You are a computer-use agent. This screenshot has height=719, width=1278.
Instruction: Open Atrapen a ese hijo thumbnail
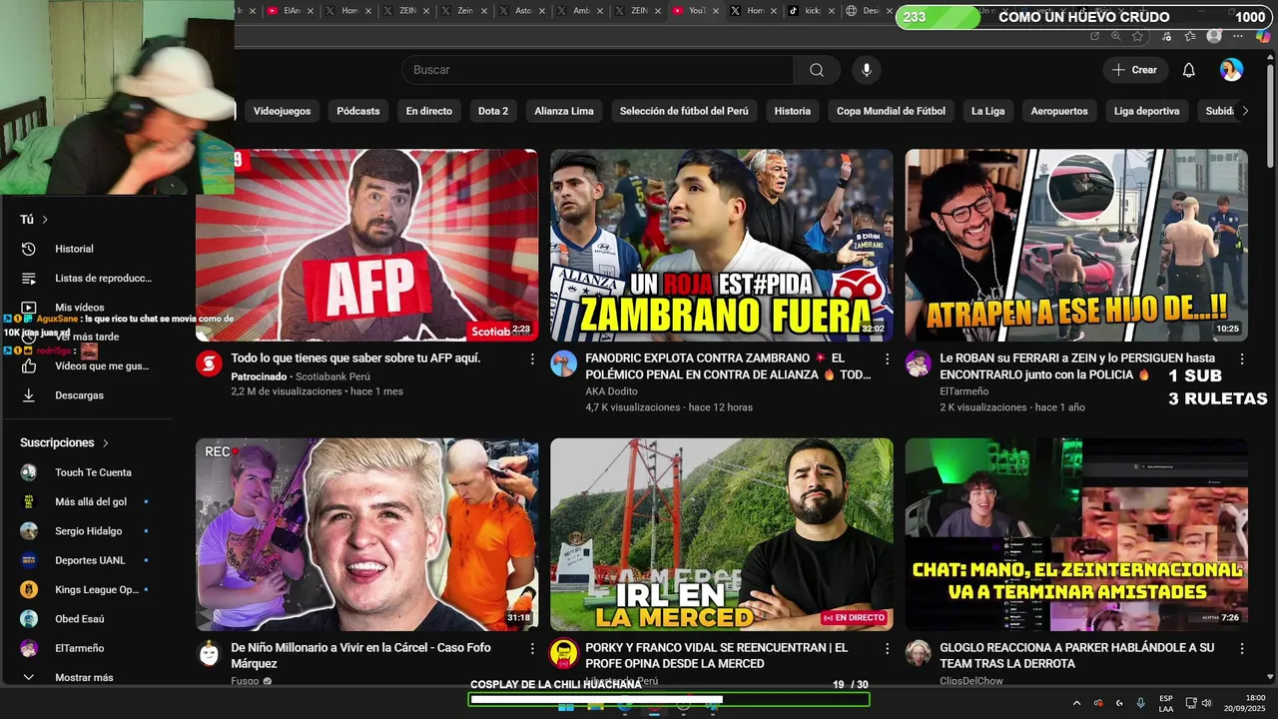coord(1076,246)
